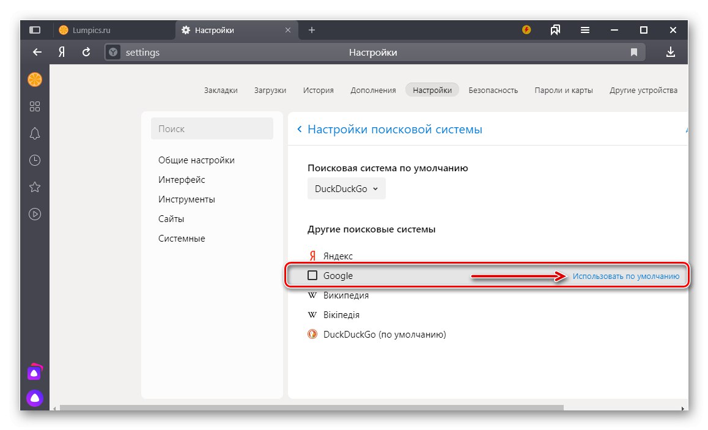Screen dimensions: 708x430
Task: Open downloads via the download arrow icon
Action: click(x=671, y=53)
